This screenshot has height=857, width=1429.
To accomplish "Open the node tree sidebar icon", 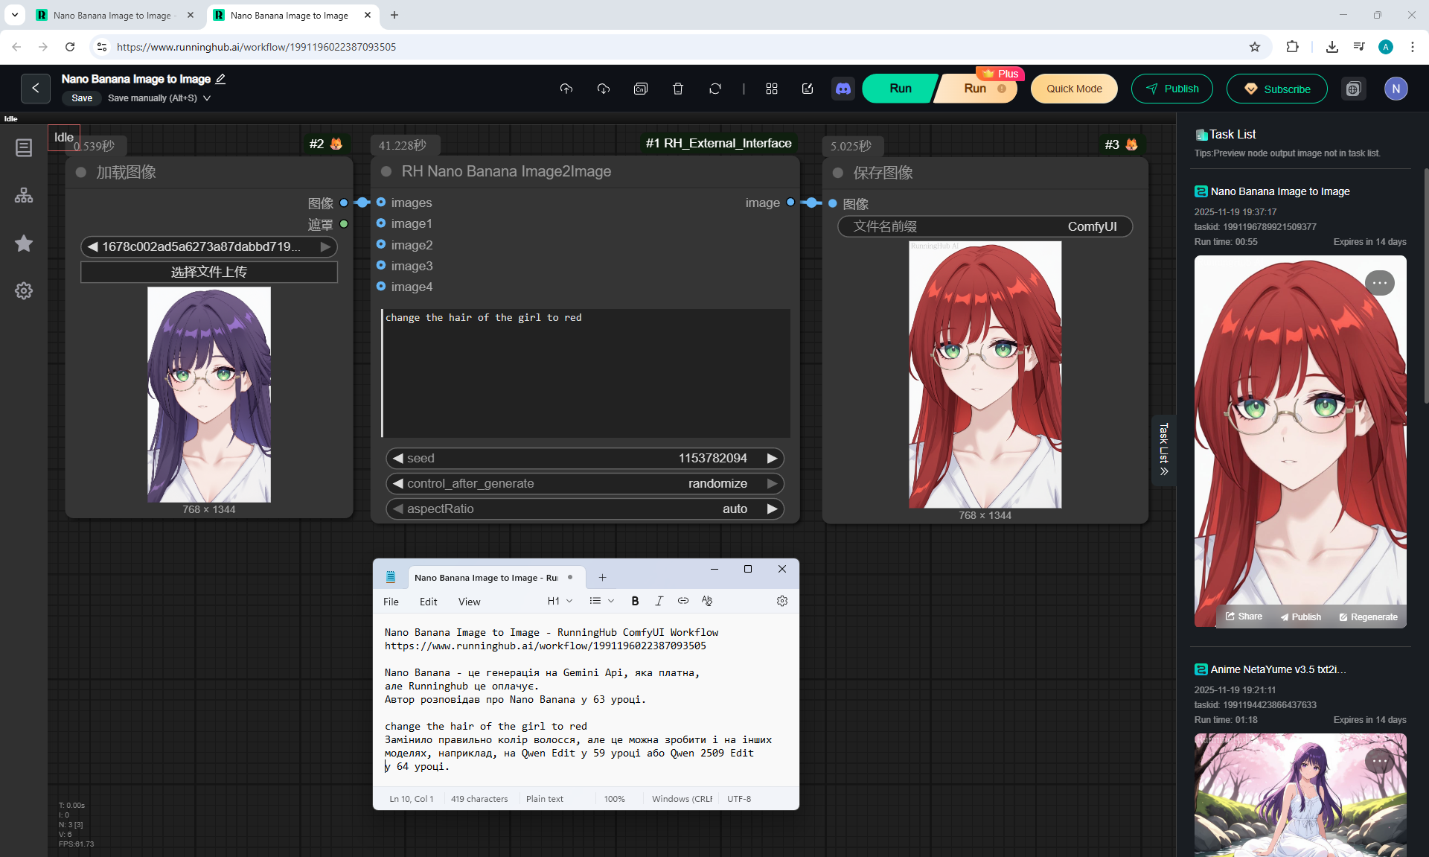I will click(24, 195).
